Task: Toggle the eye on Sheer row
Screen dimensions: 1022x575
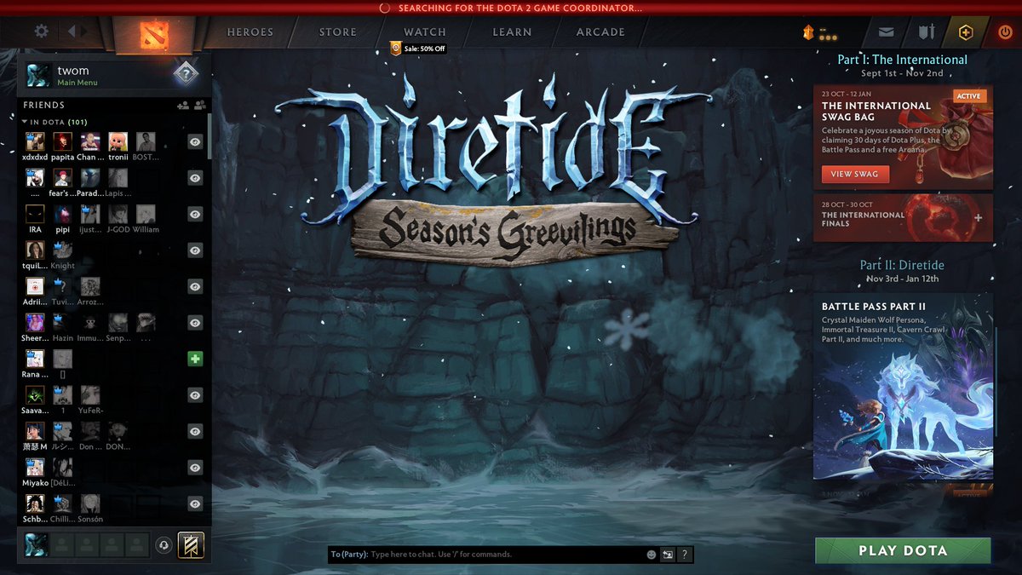Action: [195, 323]
